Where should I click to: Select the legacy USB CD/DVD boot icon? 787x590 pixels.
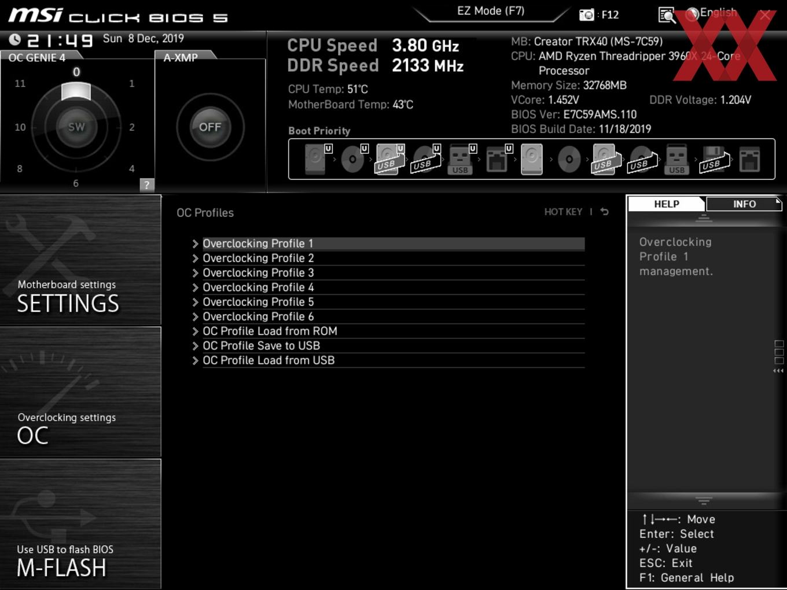pos(642,159)
